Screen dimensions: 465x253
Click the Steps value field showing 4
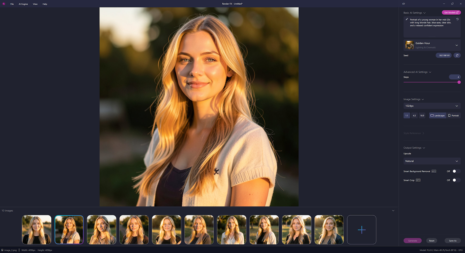455,77
